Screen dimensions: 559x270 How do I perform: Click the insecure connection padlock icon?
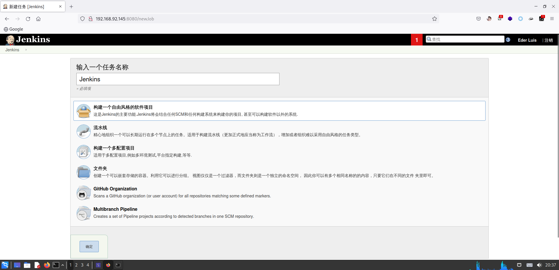91,19
